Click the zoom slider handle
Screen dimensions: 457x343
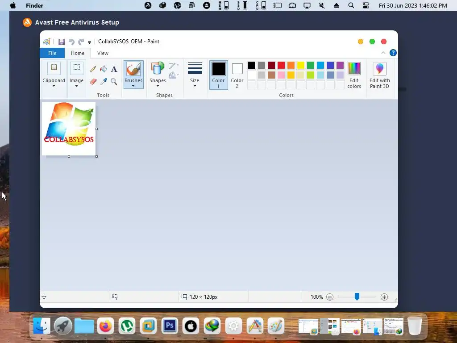[357, 297]
